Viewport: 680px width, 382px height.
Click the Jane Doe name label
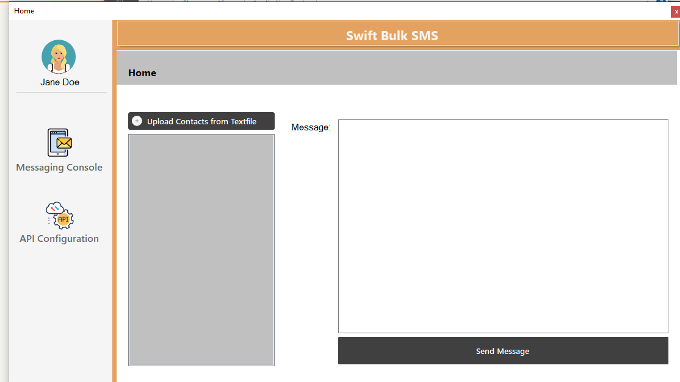pos(59,82)
